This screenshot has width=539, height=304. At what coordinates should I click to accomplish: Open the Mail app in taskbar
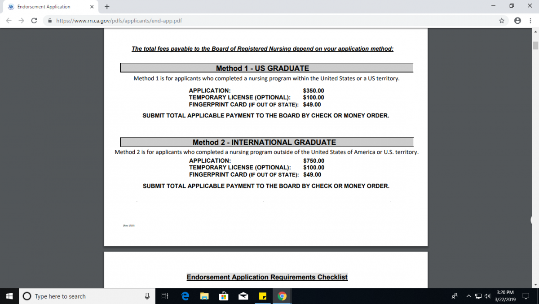click(243, 296)
